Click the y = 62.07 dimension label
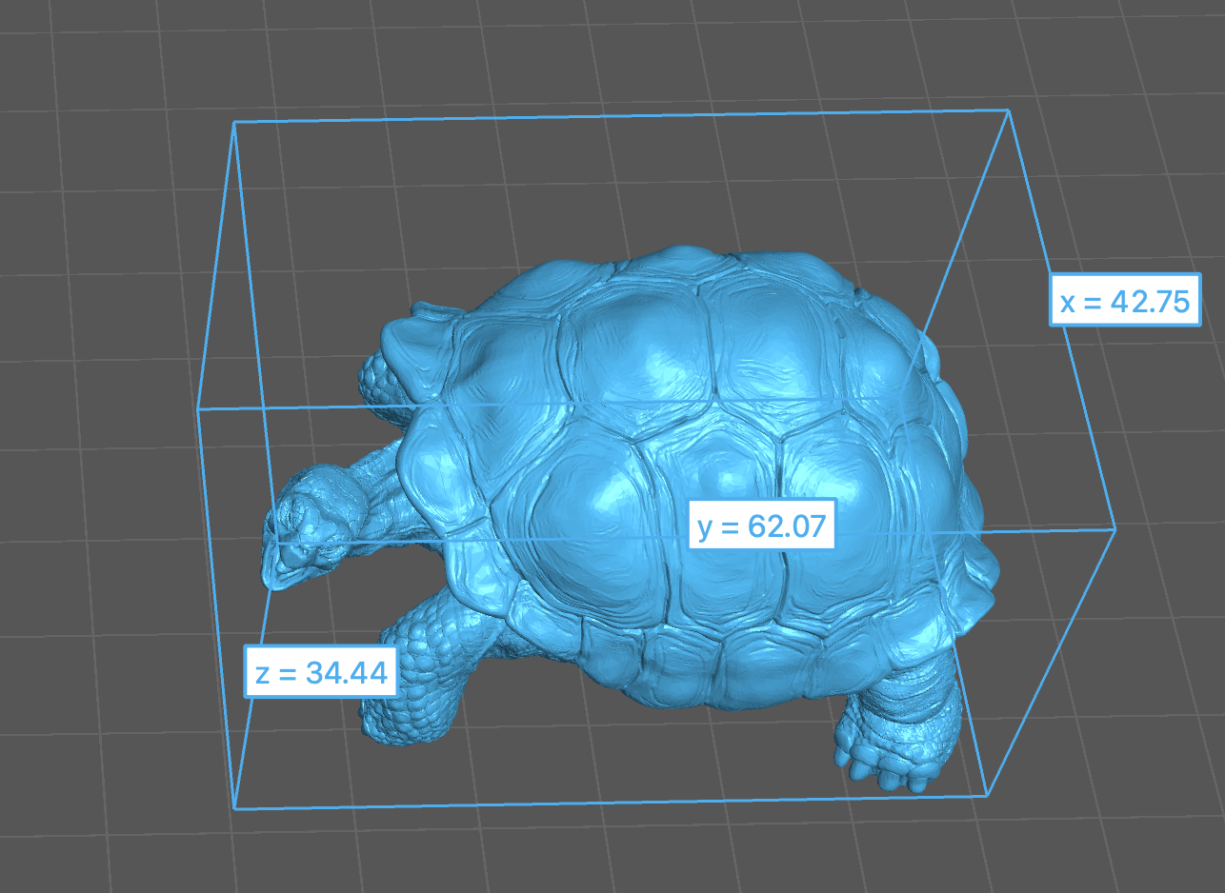This screenshot has width=1225, height=893. pyautogui.click(x=762, y=524)
